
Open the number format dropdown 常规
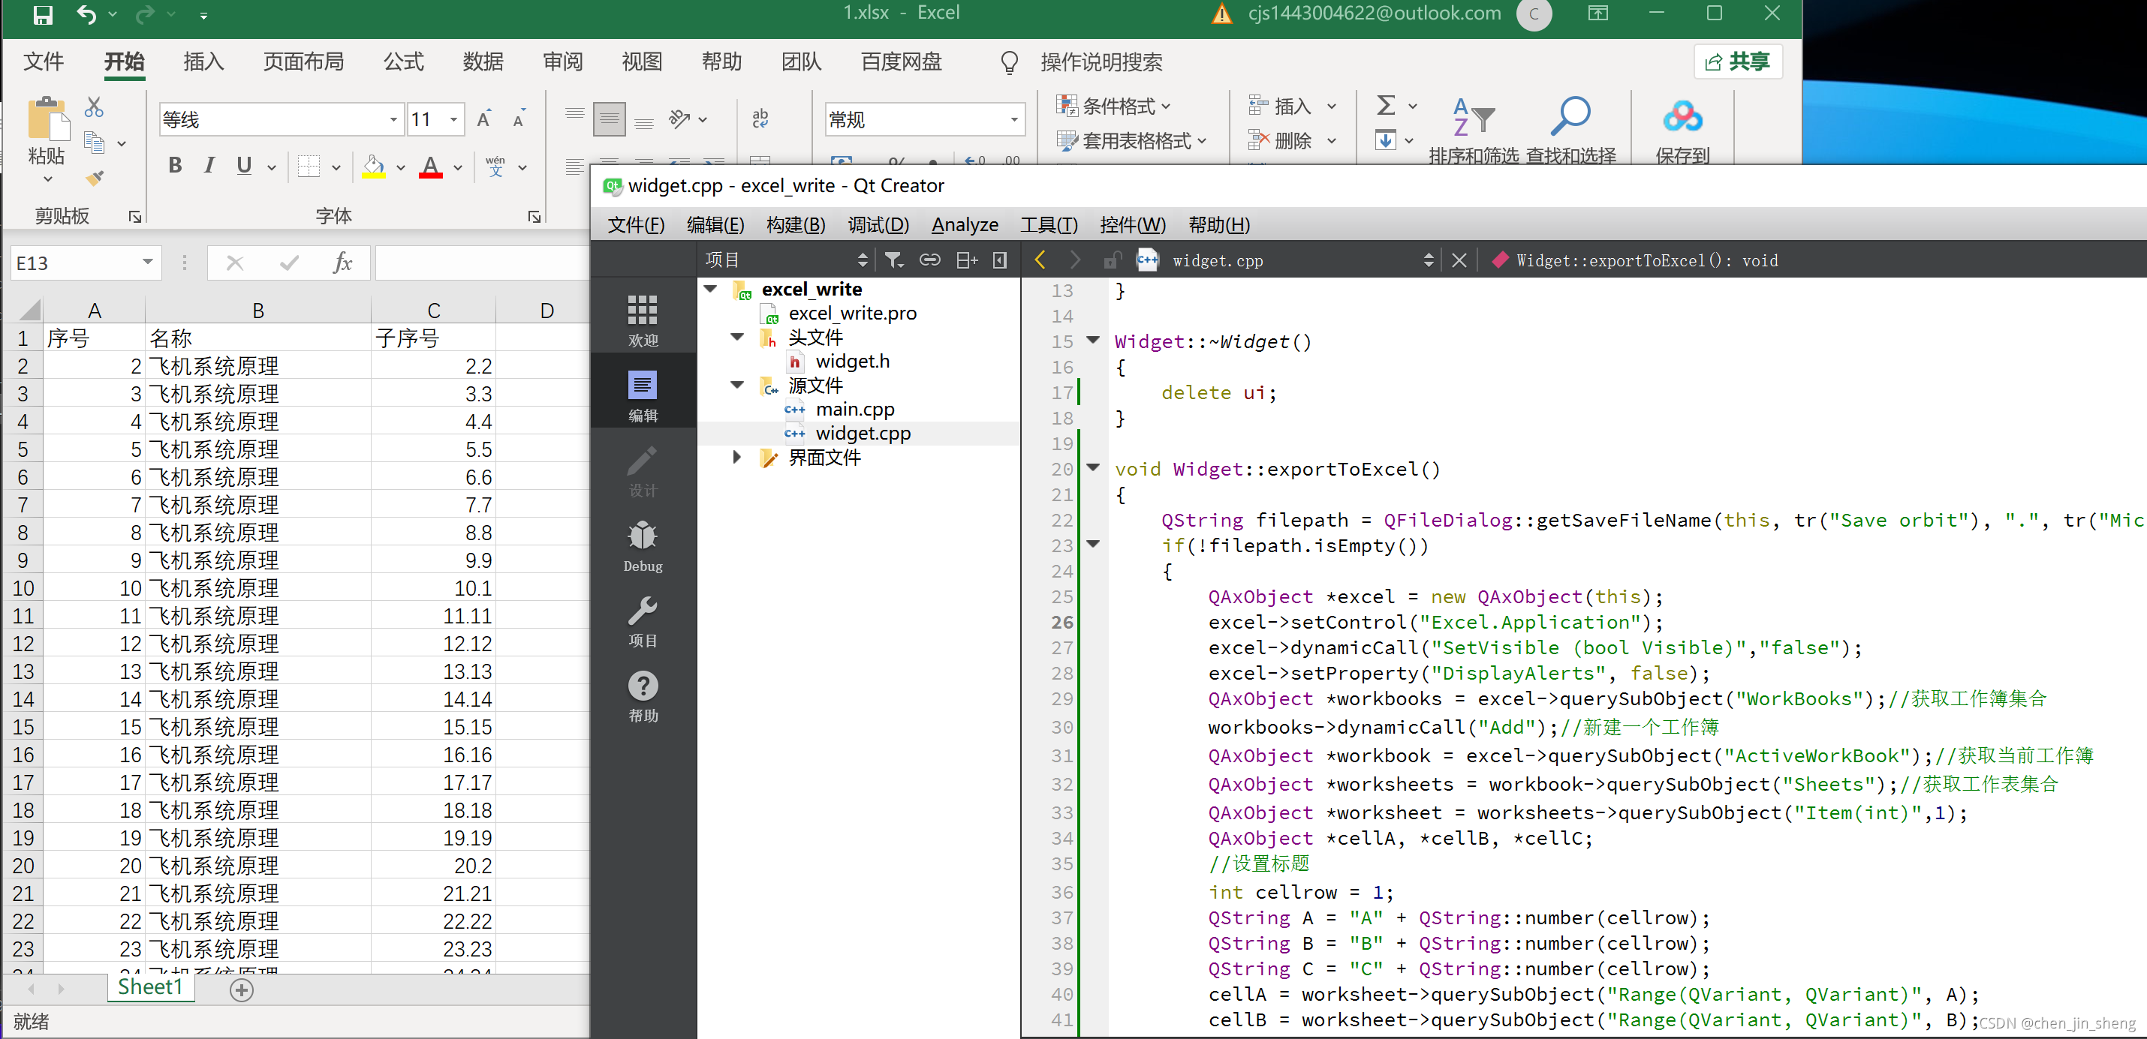pos(1013,120)
